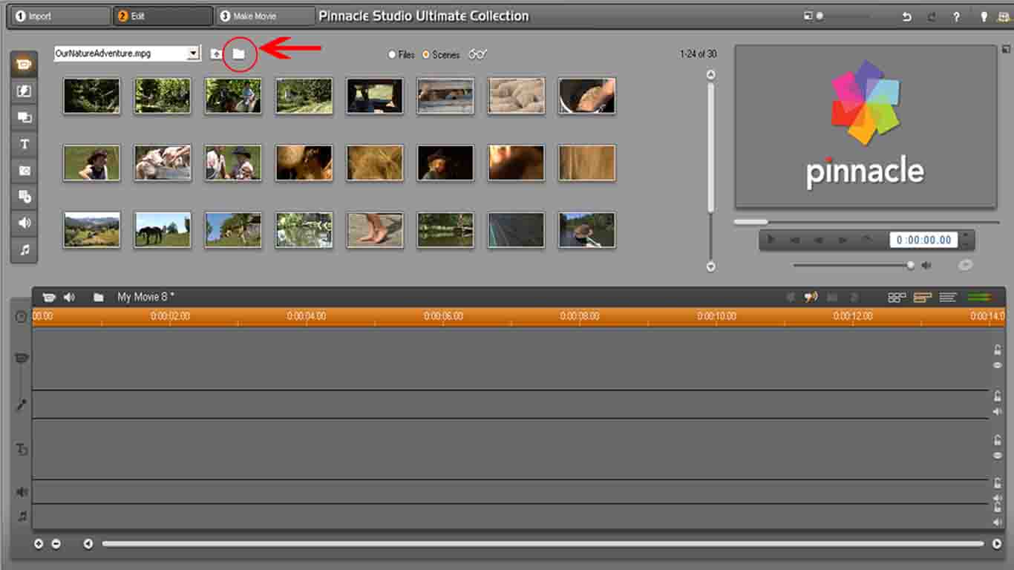
Task: Undo the last action
Action: tap(906, 16)
